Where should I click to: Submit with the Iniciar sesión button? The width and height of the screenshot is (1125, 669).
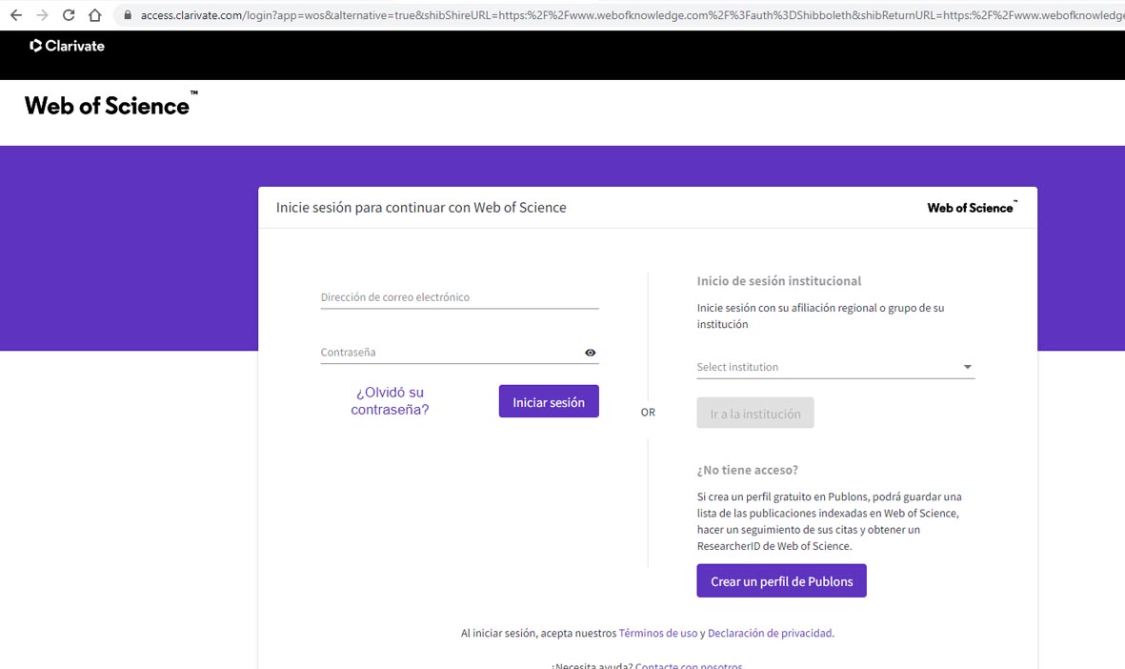[x=549, y=401]
